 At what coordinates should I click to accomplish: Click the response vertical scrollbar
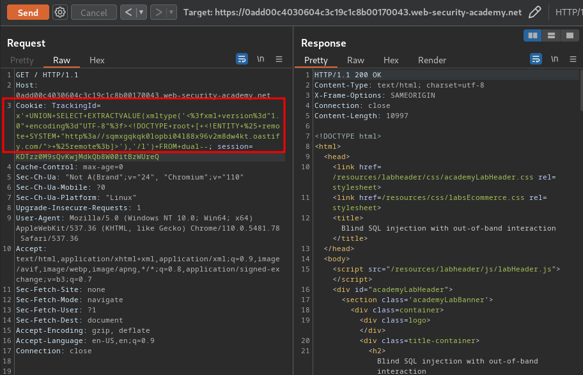point(581,89)
